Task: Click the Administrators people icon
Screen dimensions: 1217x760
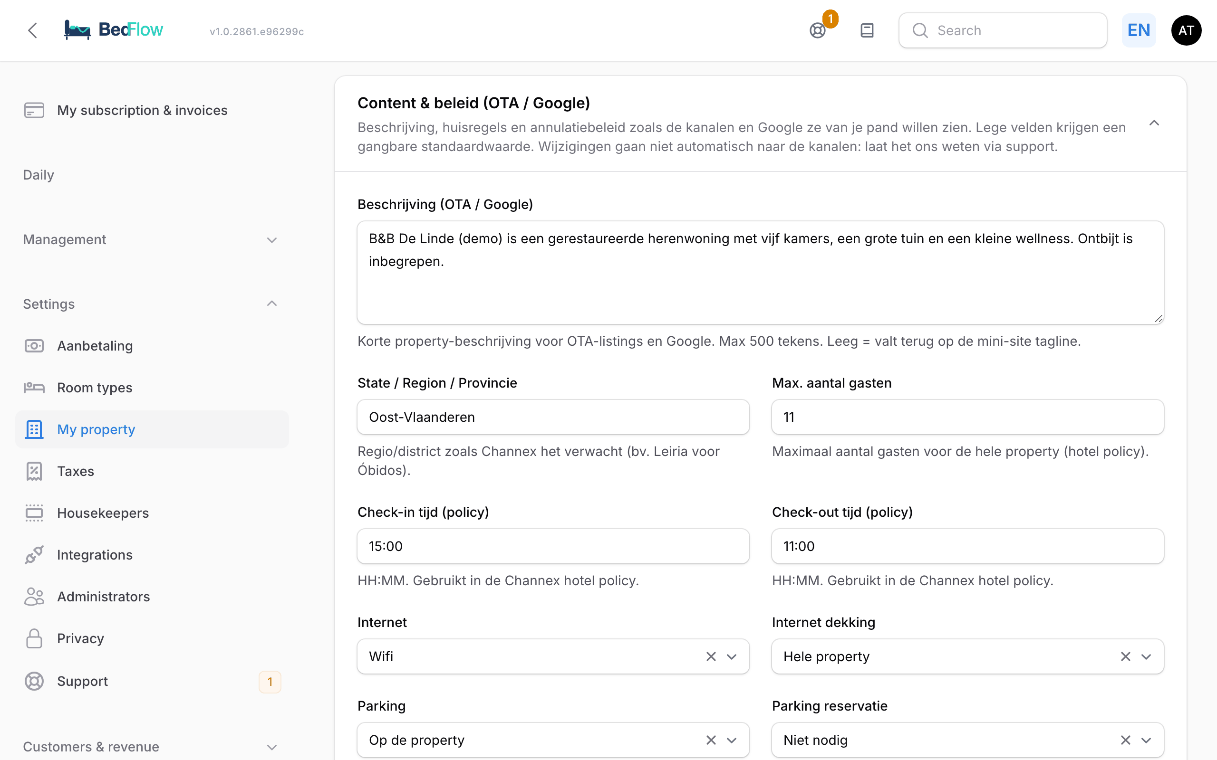Action: tap(34, 596)
